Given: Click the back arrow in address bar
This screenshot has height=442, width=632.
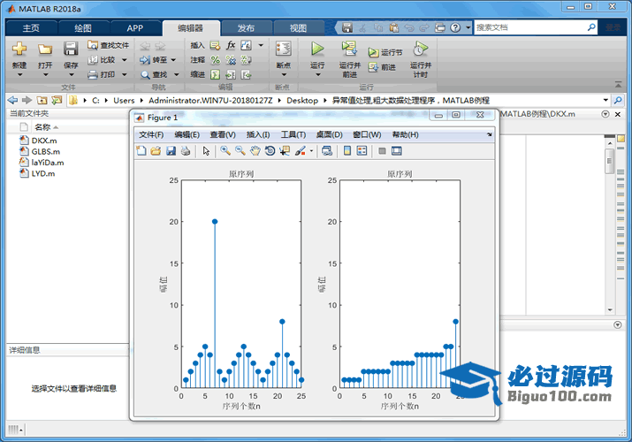Looking at the screenshot, I should point(12,100).
